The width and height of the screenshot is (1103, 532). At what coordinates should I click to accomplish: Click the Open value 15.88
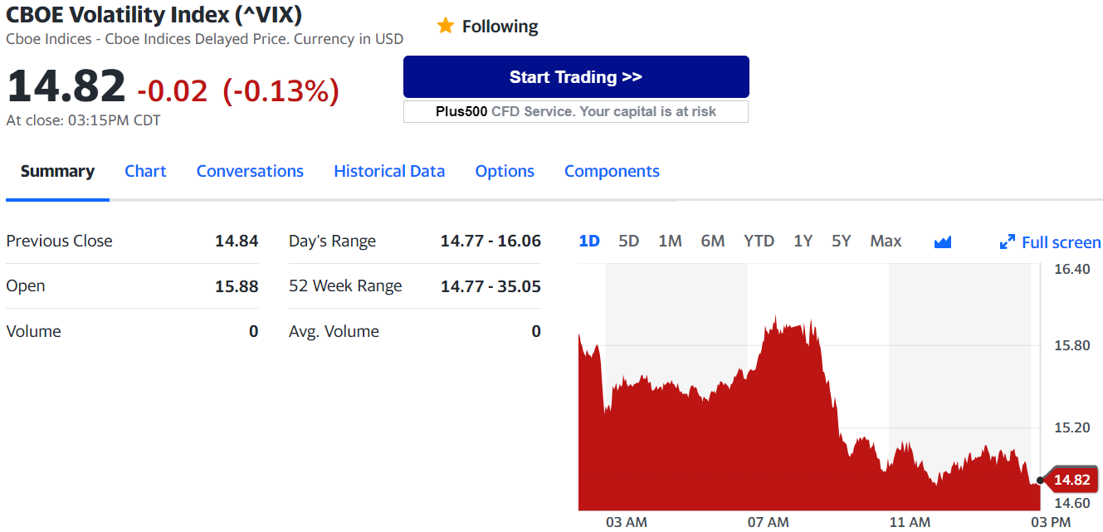pos(237,286)
